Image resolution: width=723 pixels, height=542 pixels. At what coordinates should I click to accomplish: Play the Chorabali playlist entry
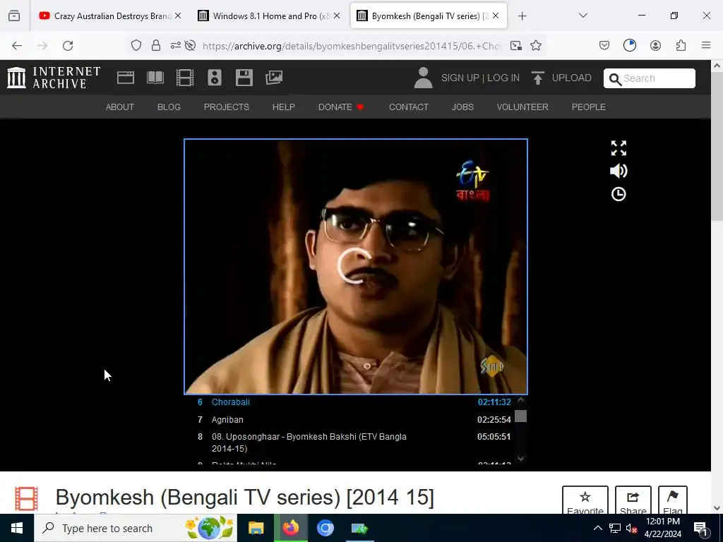pyautogui.click(x=354, y=402)
